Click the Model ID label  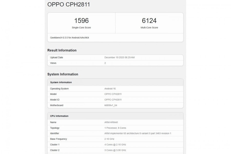point(55,100)
